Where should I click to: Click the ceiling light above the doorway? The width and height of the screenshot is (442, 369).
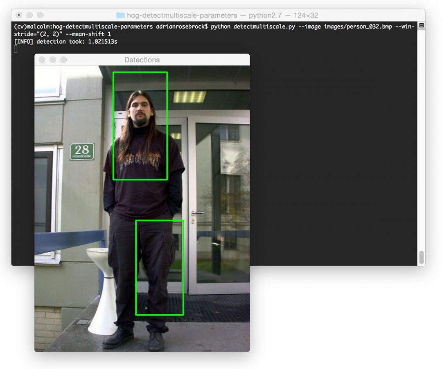pos(189,97)
